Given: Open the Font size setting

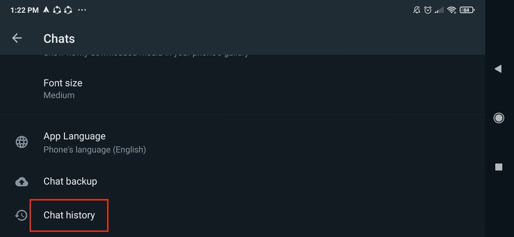Looking at the screenshot, I should tap(242, 88).
